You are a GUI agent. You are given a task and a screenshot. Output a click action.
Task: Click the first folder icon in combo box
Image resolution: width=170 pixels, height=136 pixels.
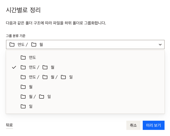[x=12, y=45]
